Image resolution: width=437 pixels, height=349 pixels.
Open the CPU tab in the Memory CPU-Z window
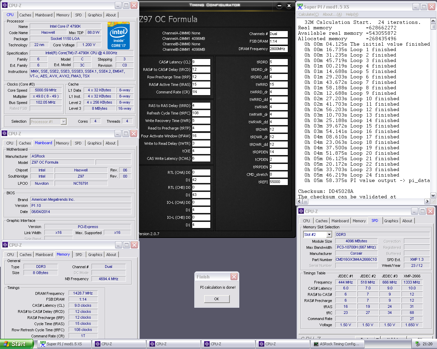click(11, 255)
